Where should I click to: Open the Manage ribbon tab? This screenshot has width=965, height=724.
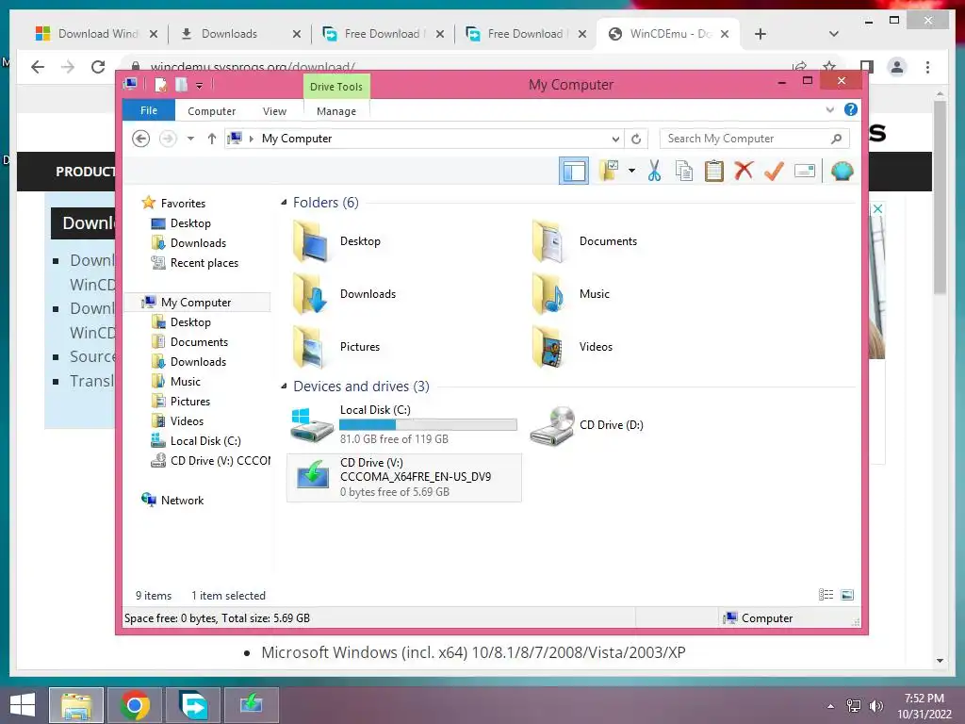336,111
